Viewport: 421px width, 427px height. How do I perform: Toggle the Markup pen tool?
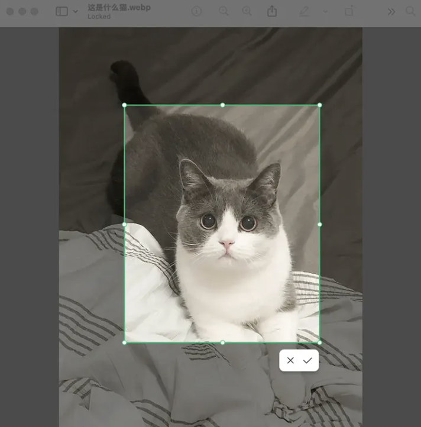305,11
